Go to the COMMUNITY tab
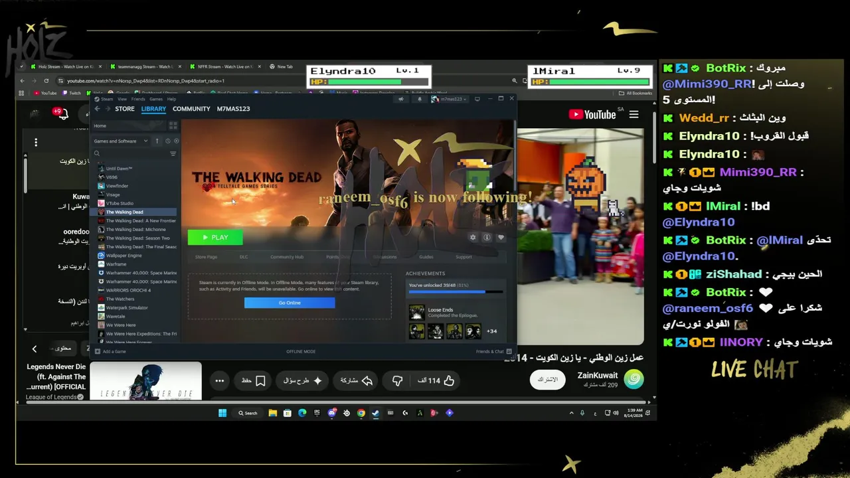Image resolution: width=850 pixels, height=478 pixels. point(191,109)
